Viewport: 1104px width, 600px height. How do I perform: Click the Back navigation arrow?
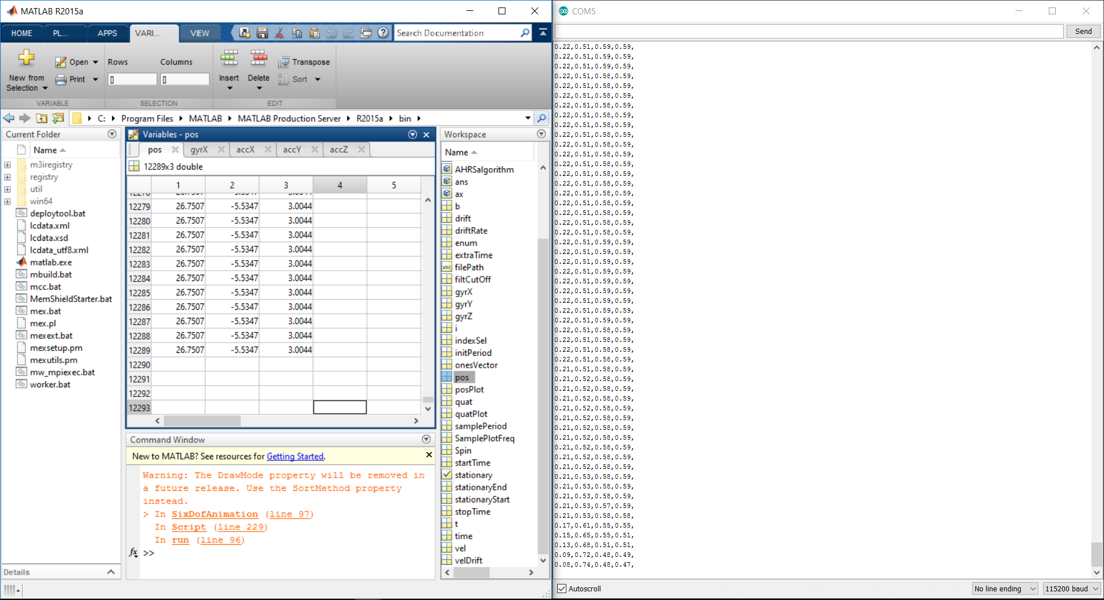[9, 118]
